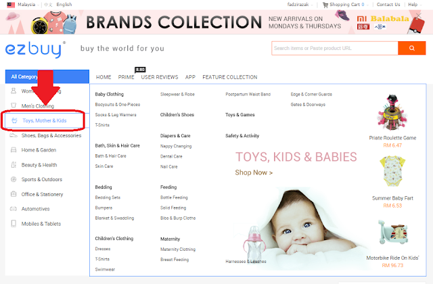This screenshot has width=433, height=284.
Task: Click into the search items input field
Action: point(335,48)
